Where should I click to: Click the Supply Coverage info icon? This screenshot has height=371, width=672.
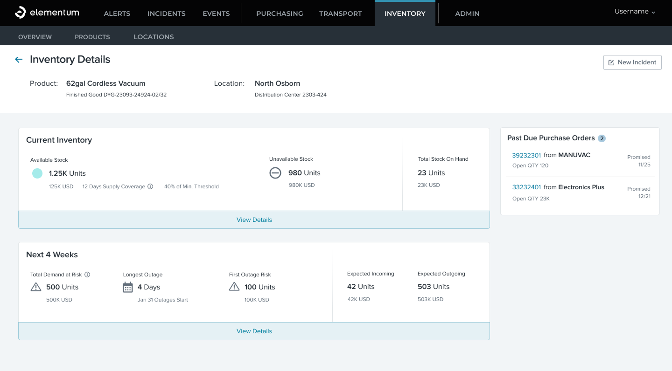[150, 186]
